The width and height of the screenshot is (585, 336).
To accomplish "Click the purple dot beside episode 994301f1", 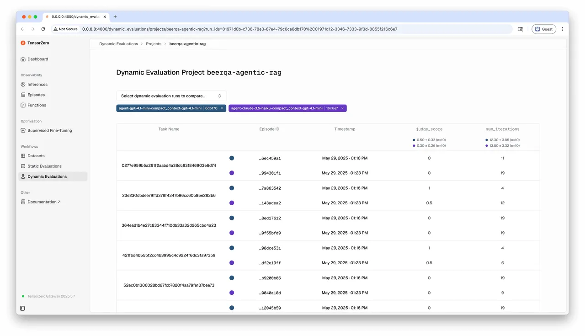I will coord(232,173).
